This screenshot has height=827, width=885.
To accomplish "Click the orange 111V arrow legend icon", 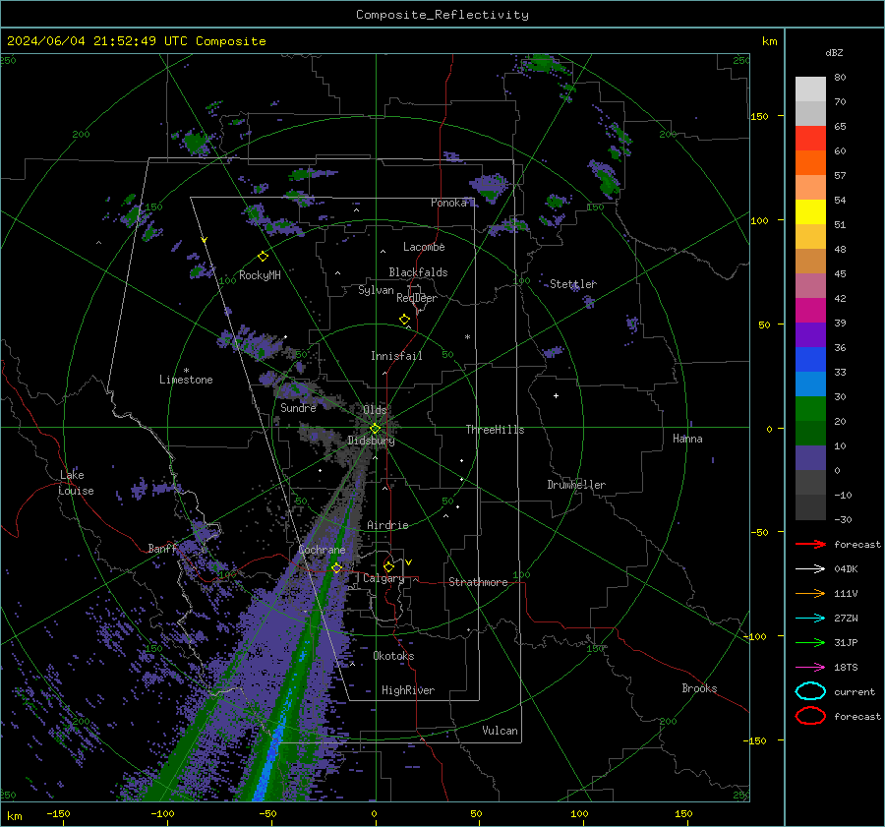I will click(x=810, y=593).
